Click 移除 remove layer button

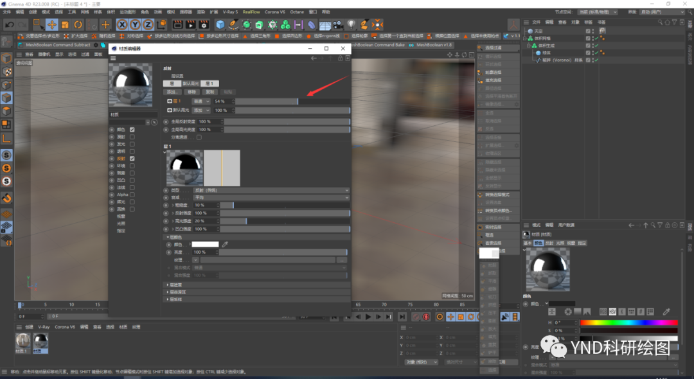(191, 92)
